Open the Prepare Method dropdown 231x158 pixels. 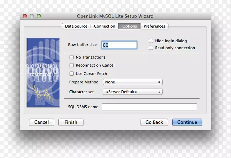click(x=133, y=82)
